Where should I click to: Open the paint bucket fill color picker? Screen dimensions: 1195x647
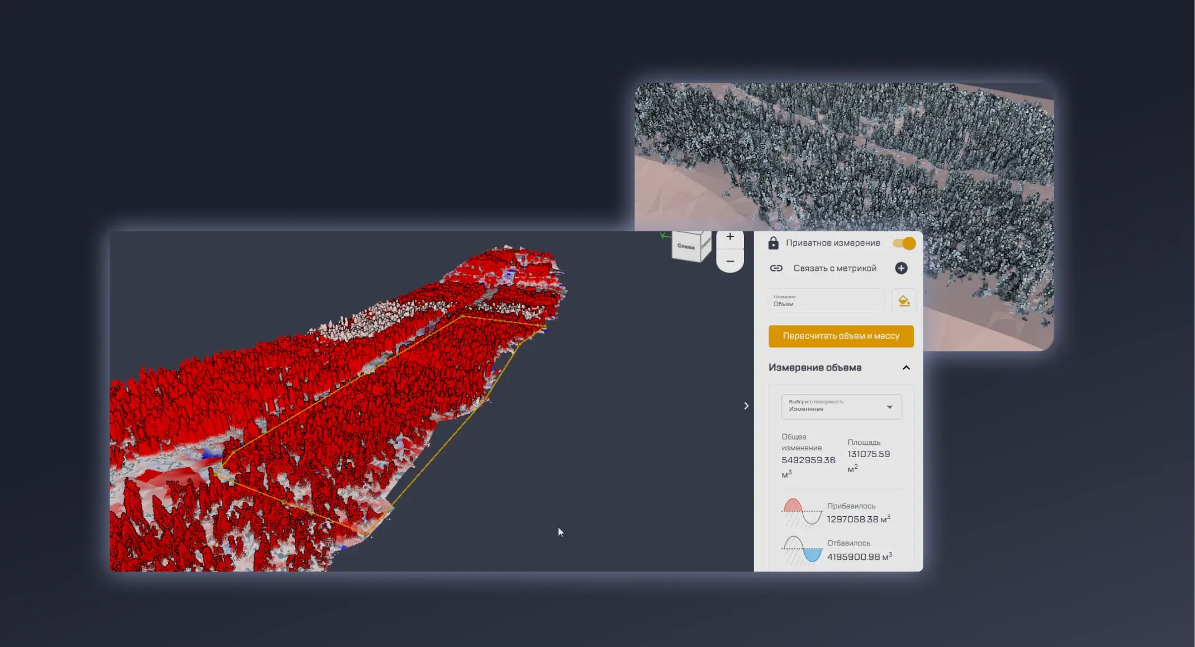click(904, 301)
